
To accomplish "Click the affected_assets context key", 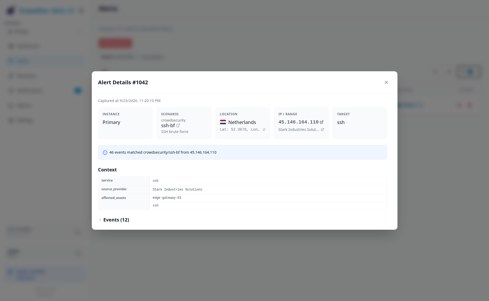I will click(x=114, y=198).
